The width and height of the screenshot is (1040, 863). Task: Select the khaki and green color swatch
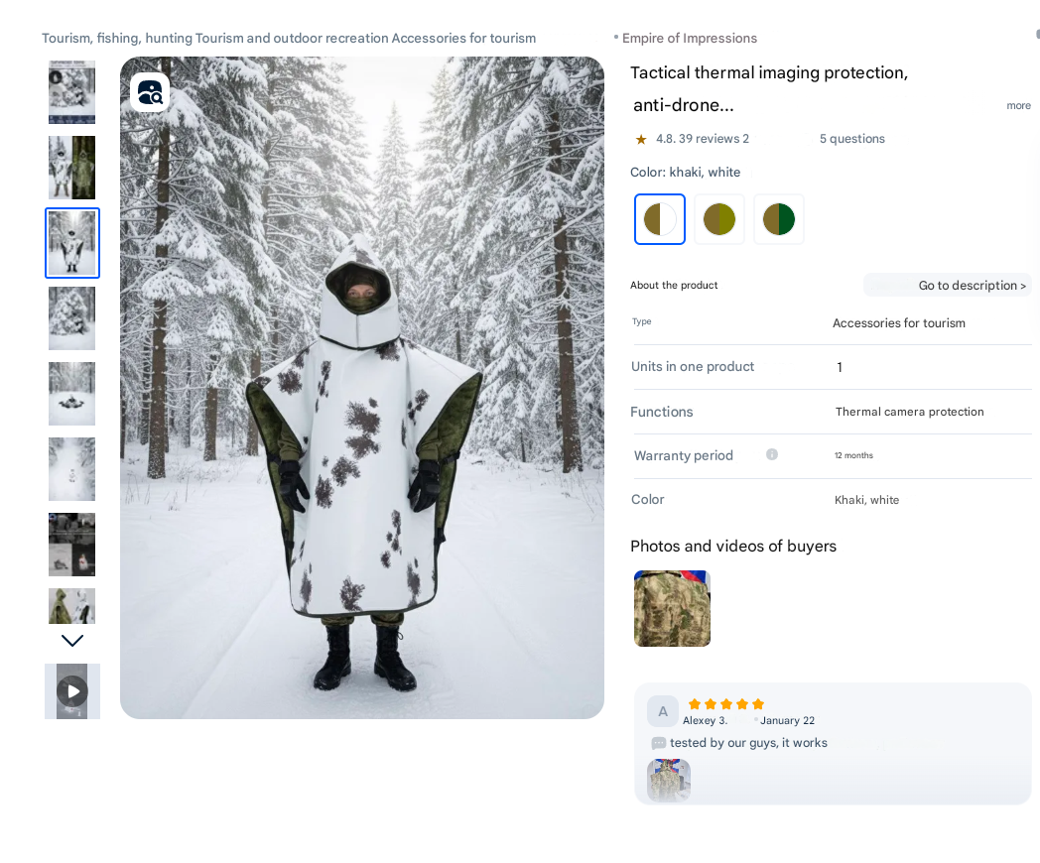coord(779,219)
